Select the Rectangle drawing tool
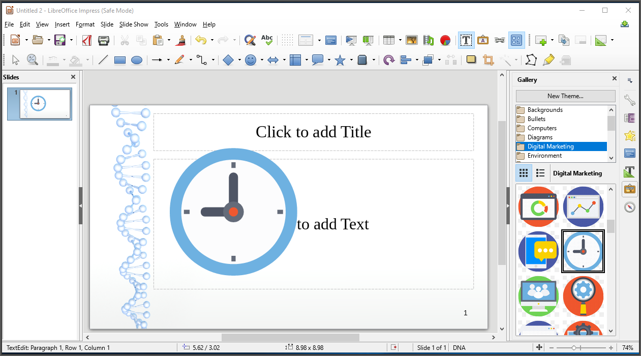The image size is (641, 356). point(120,60)
